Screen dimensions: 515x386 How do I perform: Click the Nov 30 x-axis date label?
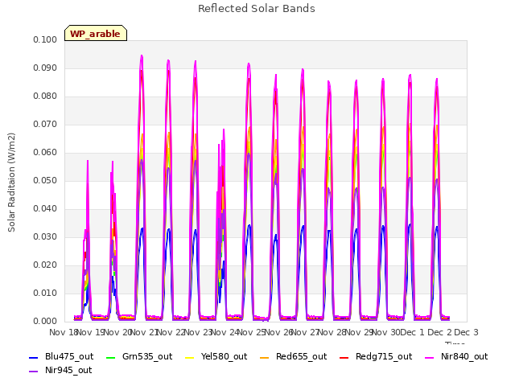click(x=386, y=332)
